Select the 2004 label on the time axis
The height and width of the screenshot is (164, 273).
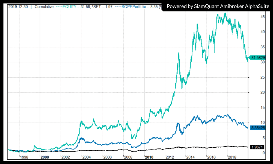86,157
